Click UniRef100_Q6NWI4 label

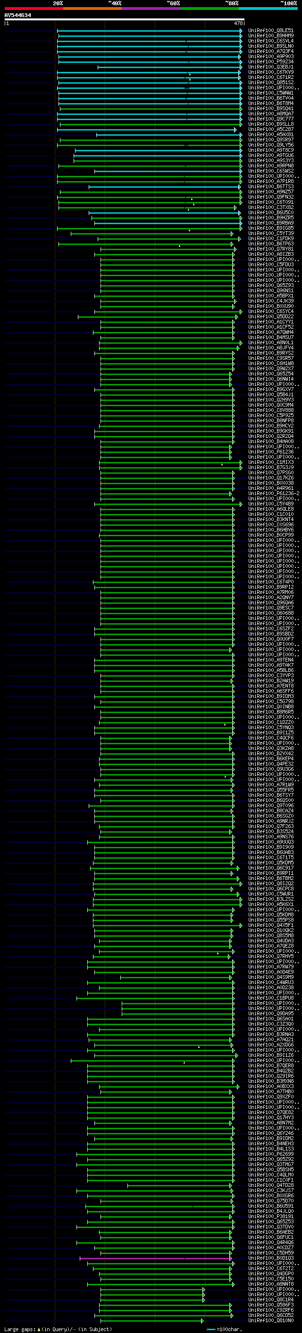click(x=270, y=379)
